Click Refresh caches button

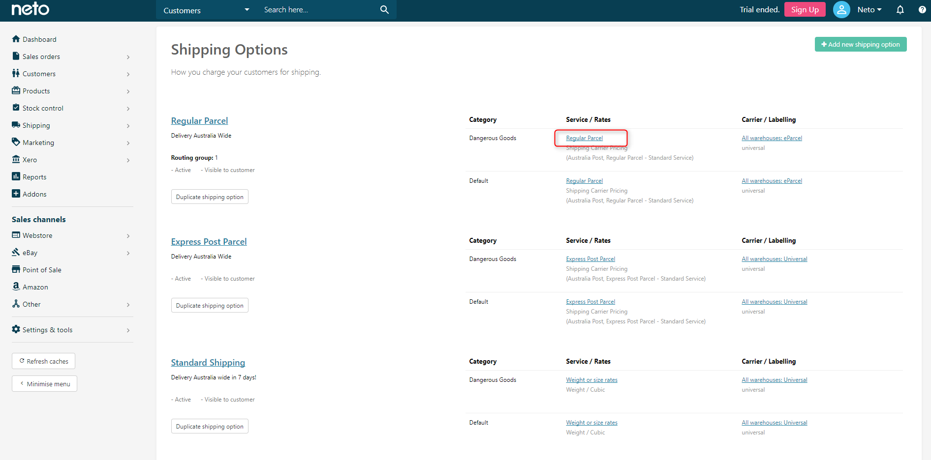click(x=43, y=361)
